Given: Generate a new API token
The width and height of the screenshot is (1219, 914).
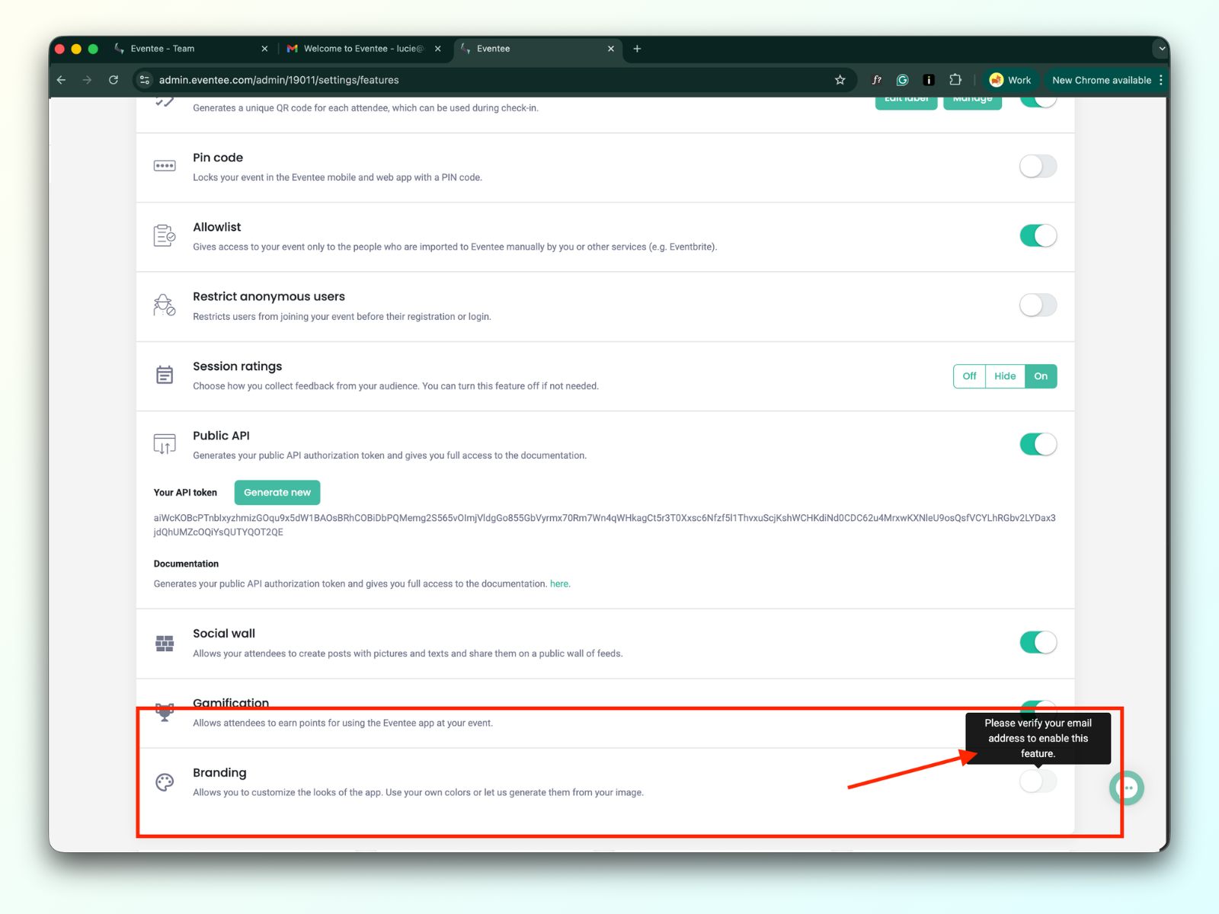Looking at the screenshot, I should point(277,493).
